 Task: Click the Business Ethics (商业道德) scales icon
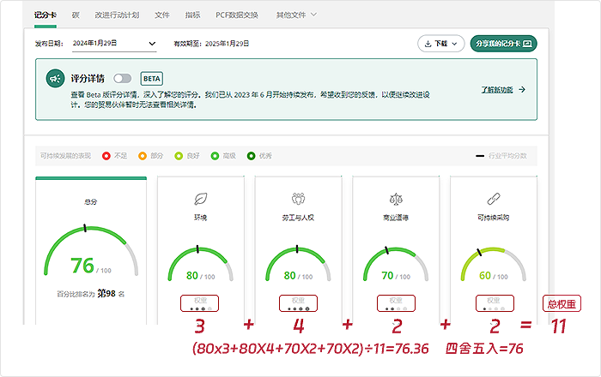tap(395, 198)
